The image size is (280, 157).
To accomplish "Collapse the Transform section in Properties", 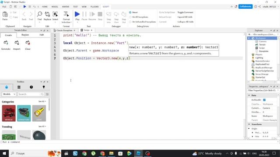I will click(249, 124).
